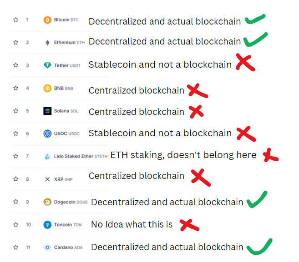The image size is (299, 262).
Task: Open the Ethereum ETH coin link
Action: (x=69, y=42)
